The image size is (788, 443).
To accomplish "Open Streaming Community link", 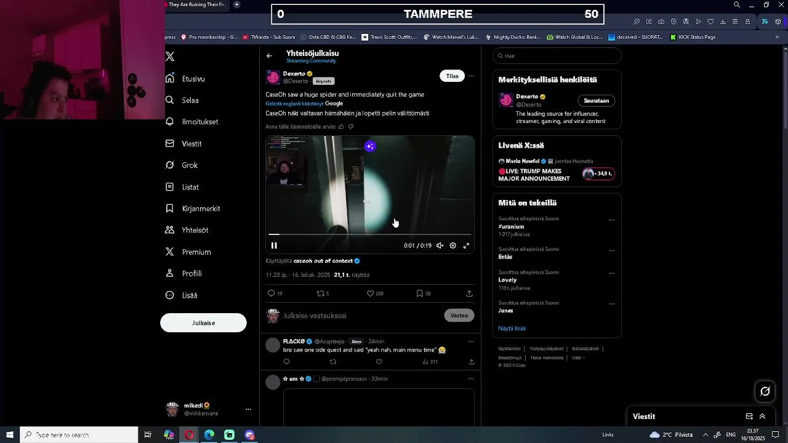I will click(311, 61).
